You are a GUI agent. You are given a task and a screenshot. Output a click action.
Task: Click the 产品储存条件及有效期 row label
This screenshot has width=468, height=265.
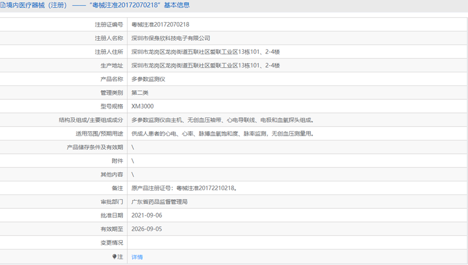coord(95,148)
